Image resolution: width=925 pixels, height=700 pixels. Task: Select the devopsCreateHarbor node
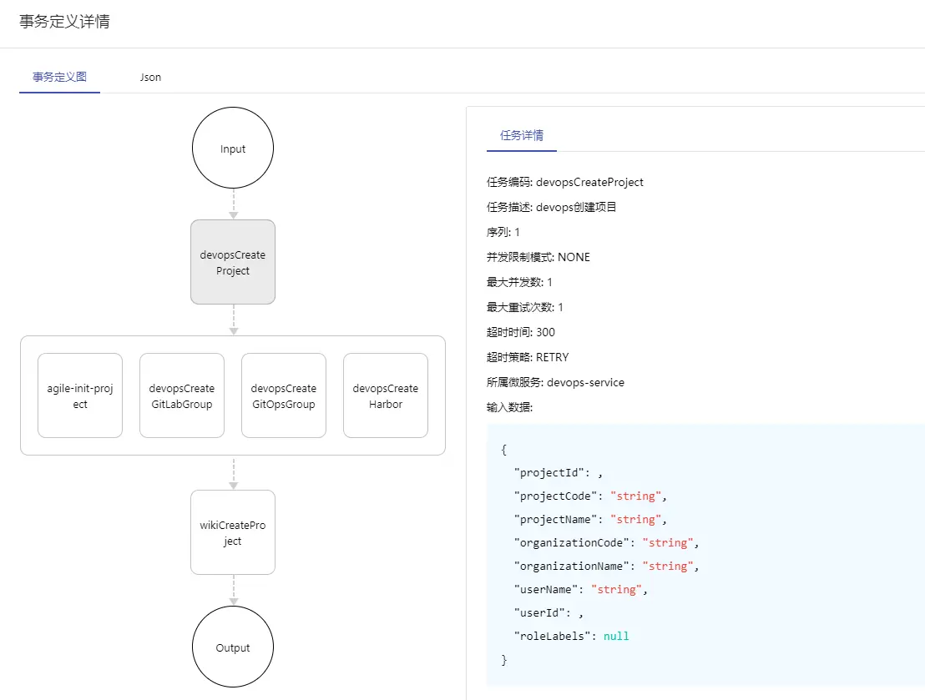coord(386,395)
